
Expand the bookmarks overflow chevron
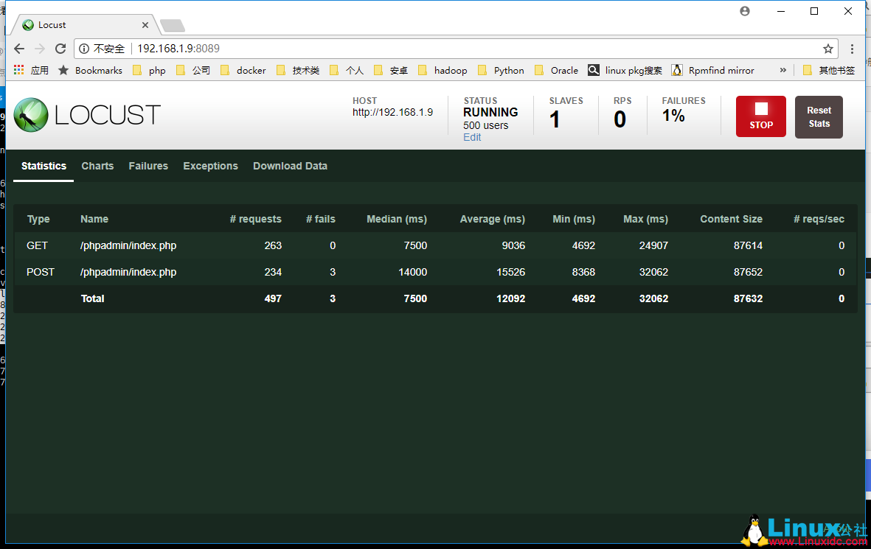pos(782,70)
